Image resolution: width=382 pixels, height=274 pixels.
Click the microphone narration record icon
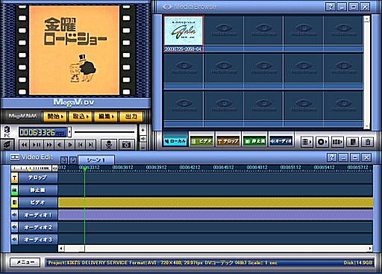(x=108, y=144)
